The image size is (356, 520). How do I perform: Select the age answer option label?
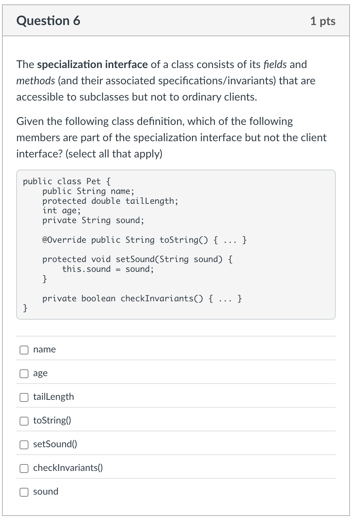tap(40, 373)
